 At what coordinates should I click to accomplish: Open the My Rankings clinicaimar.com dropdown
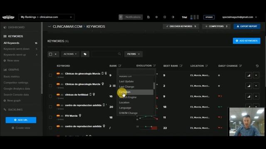46,17
